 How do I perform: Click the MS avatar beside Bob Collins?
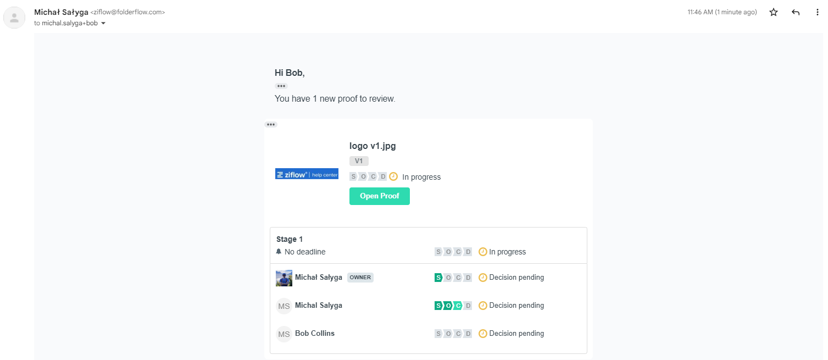(284, 334)
